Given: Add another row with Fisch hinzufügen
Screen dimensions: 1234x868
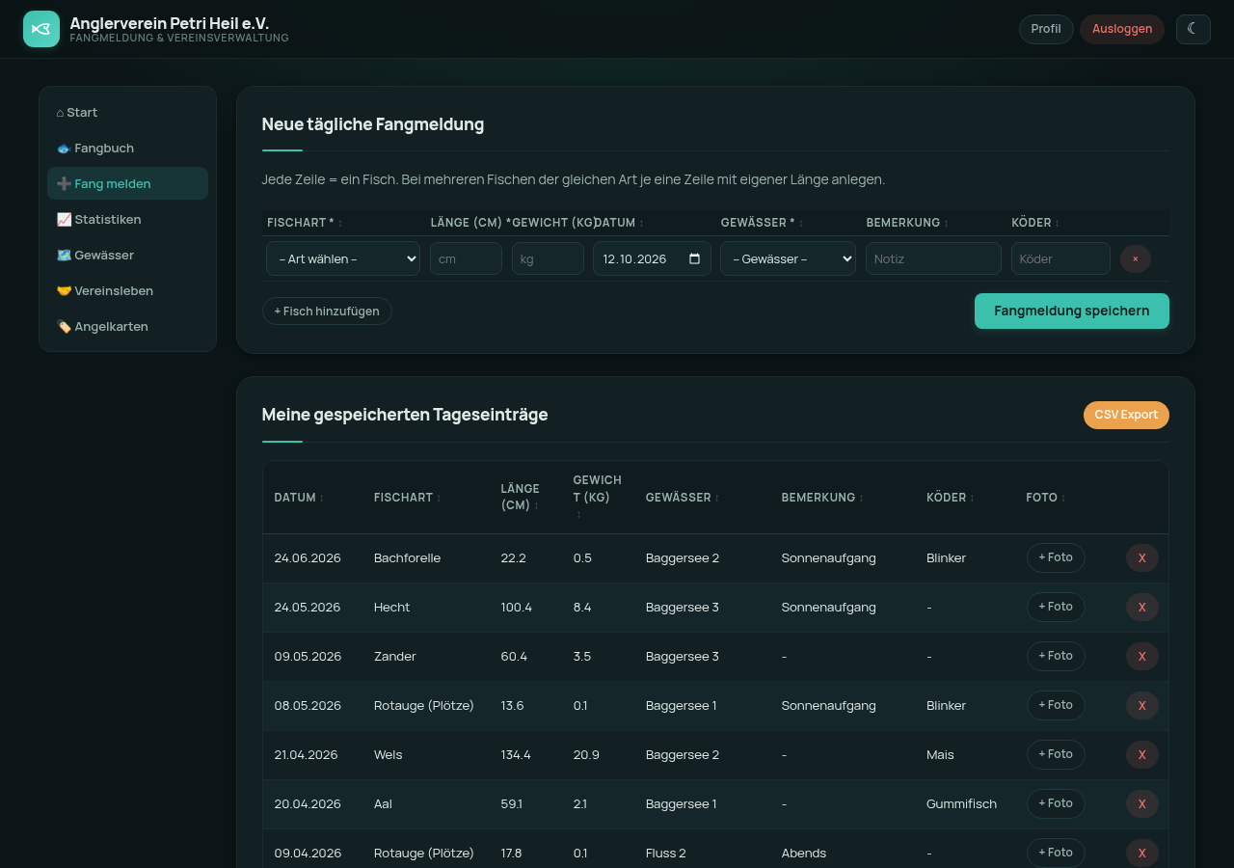Looking at the screenshot, I should coord(327,311).
